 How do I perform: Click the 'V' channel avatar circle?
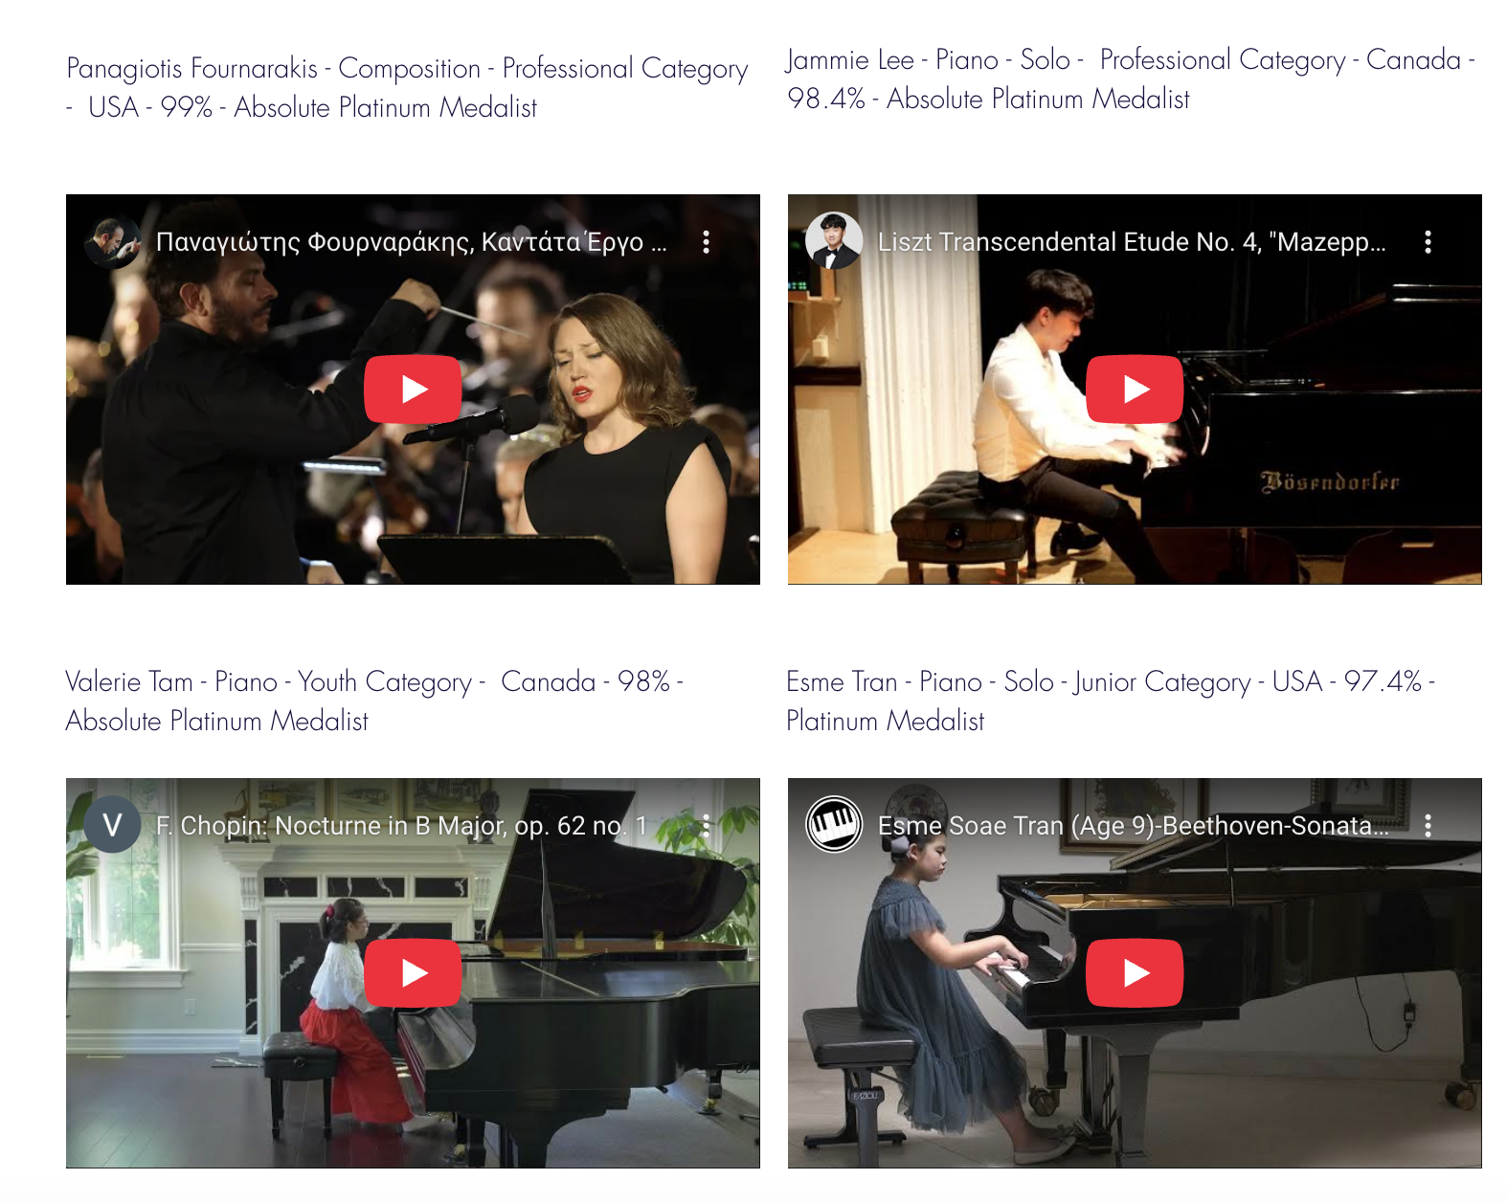(113, 825)
